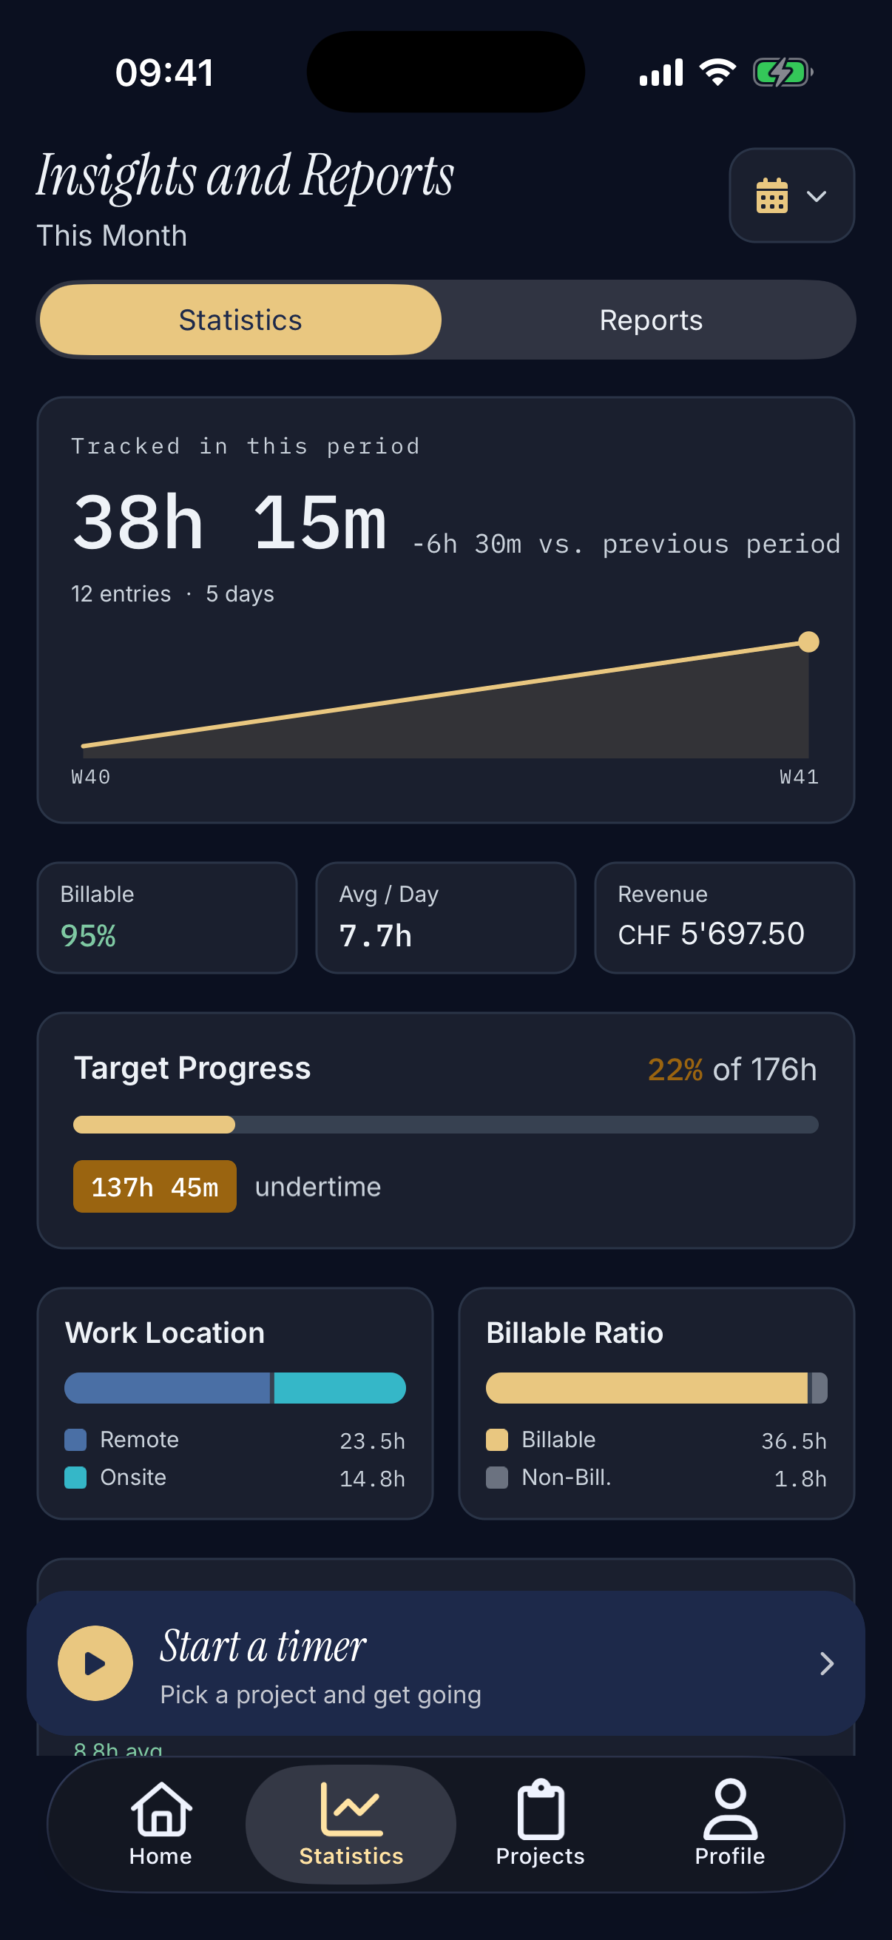Select Statistics in the bottom navigation
The height and width of the screenshot is (1940, 892).
coord(351,1824)
